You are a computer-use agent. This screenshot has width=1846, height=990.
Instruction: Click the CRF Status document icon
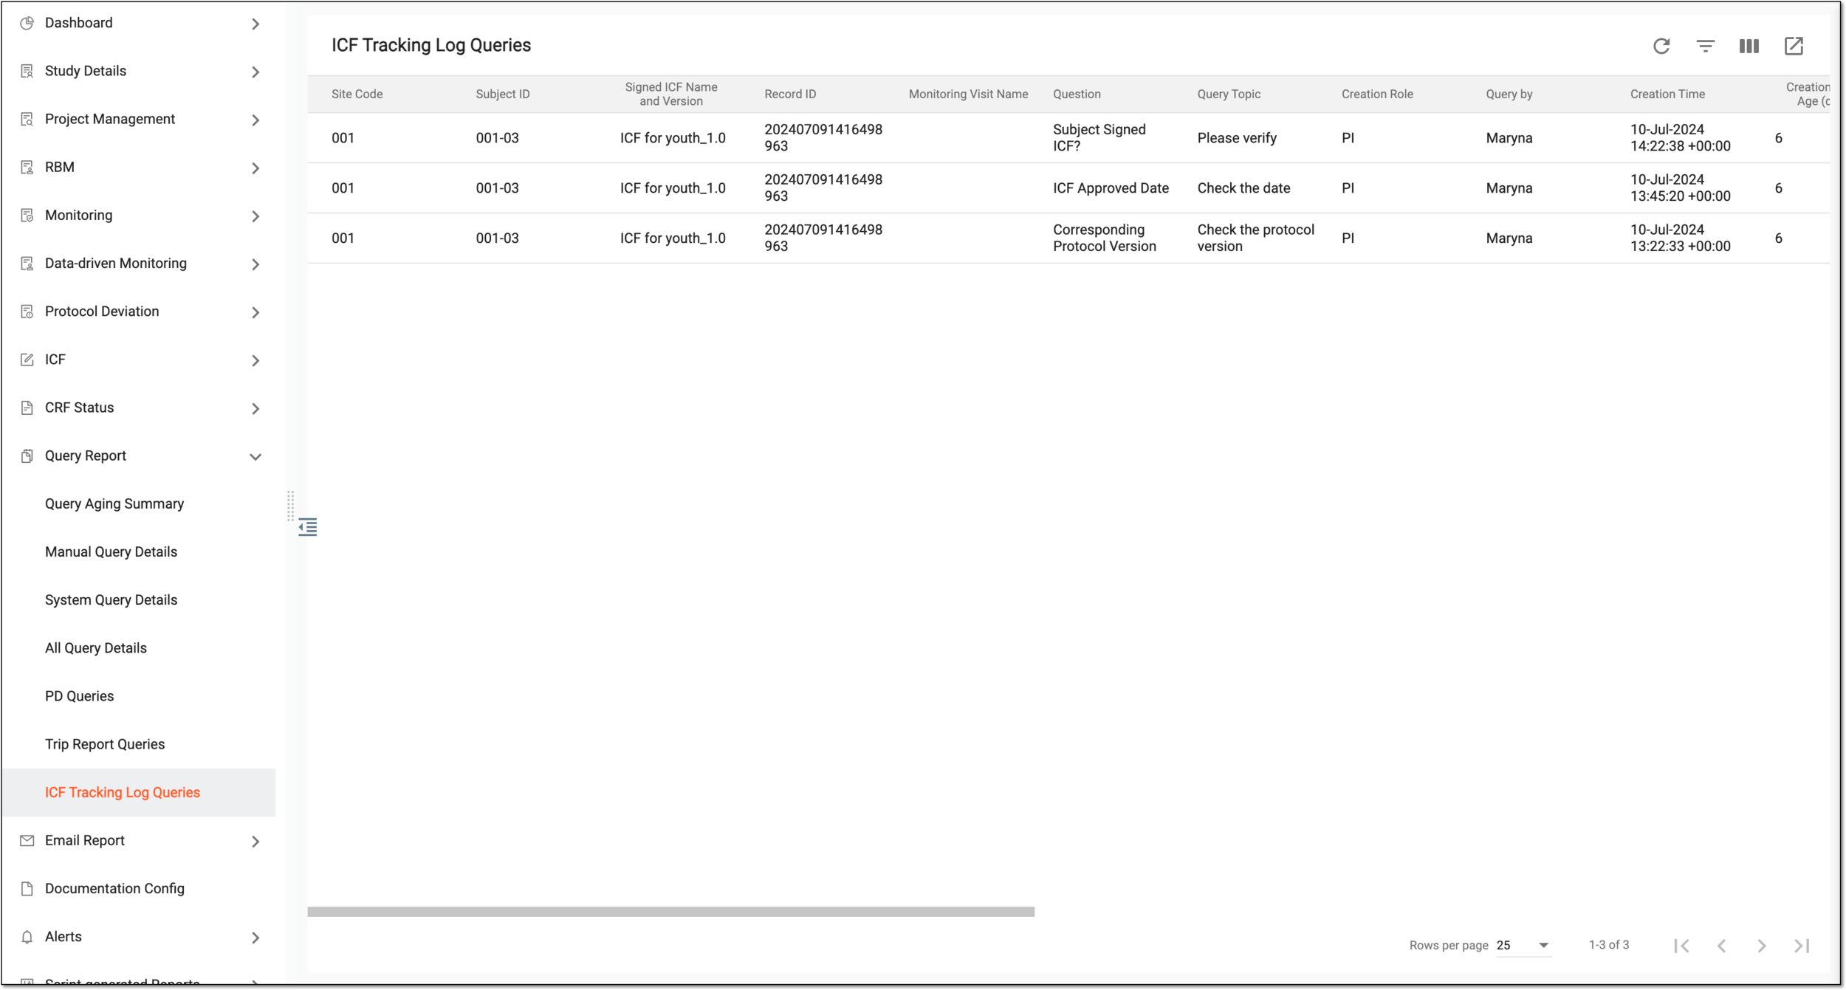pos(27,408)
